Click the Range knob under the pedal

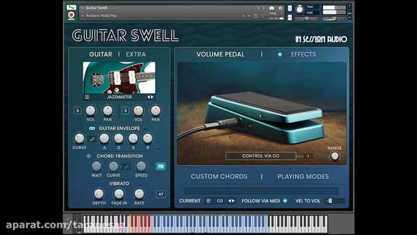(335, 156)
